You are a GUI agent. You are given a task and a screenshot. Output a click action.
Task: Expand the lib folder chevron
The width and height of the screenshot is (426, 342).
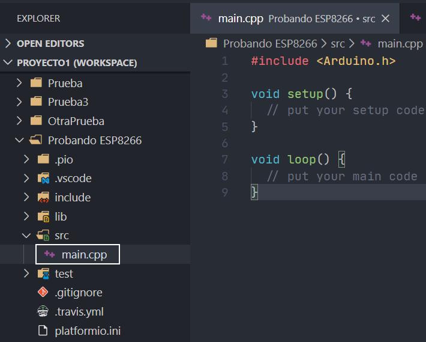point(26,216)
